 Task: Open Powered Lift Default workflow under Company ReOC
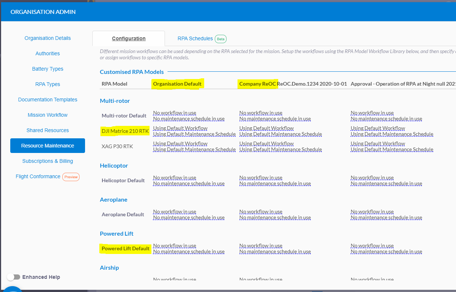point(261,246)
